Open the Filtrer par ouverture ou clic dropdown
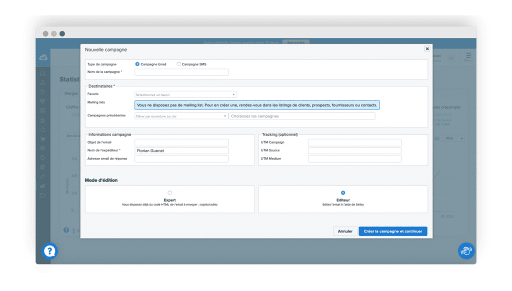This screenshot has width=512, height=291. point(181,115)
